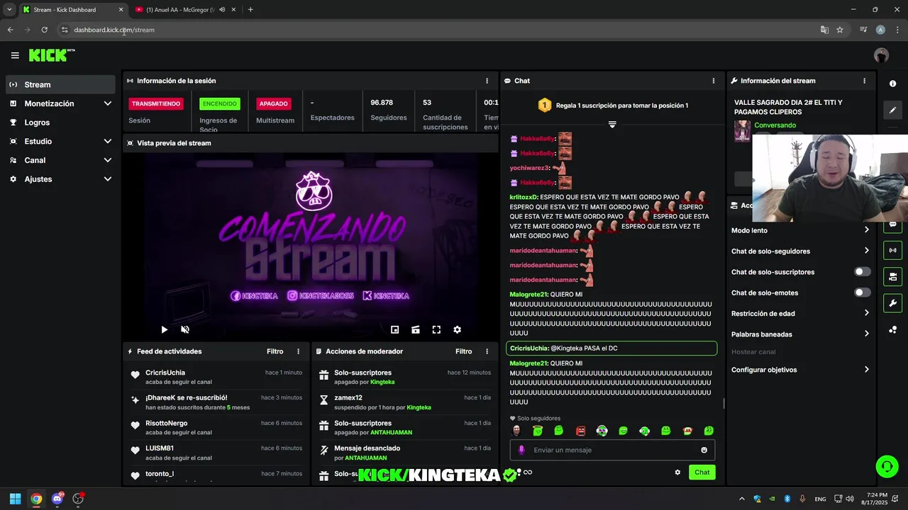Image resolution: width=908 pixels, height=510 pixels.
Task: Click Conversando stream category
Action: tap(775, 125)
